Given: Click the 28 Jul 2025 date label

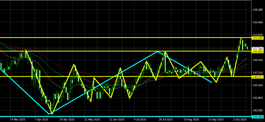Looking at the screenshot, I should point(166,120).
